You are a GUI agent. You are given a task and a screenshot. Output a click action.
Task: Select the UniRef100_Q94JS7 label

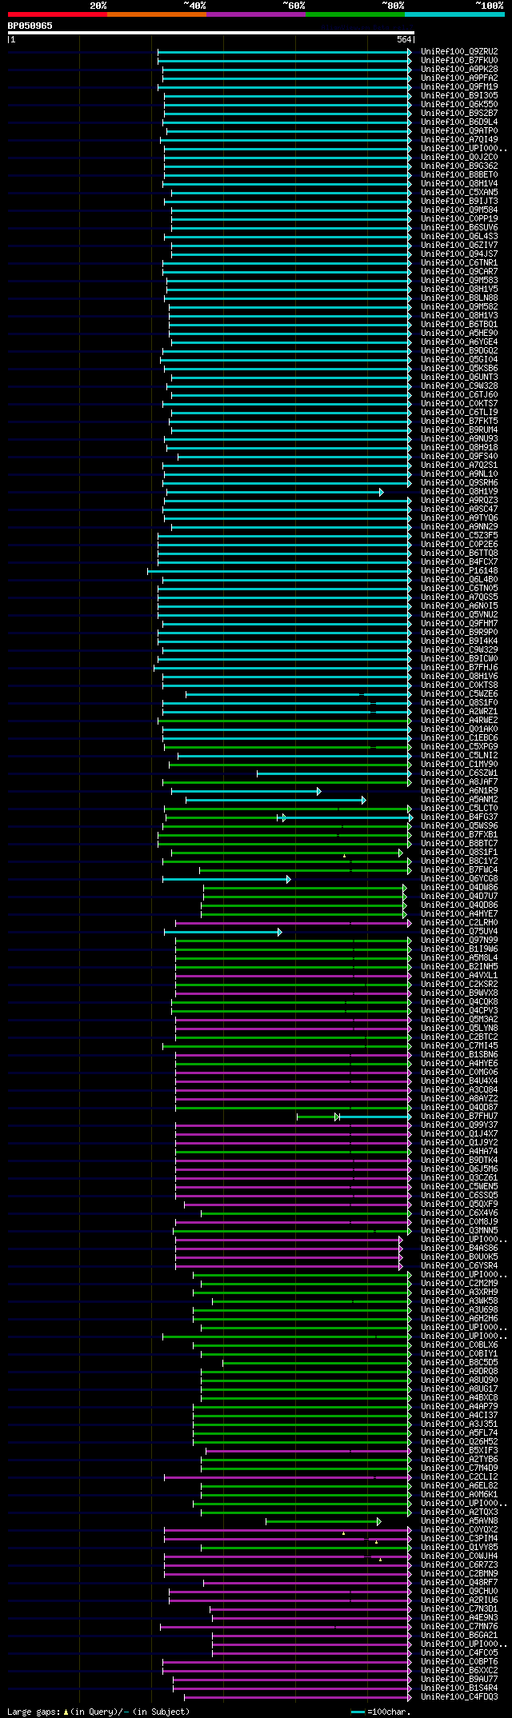click(x=459, y=254)
